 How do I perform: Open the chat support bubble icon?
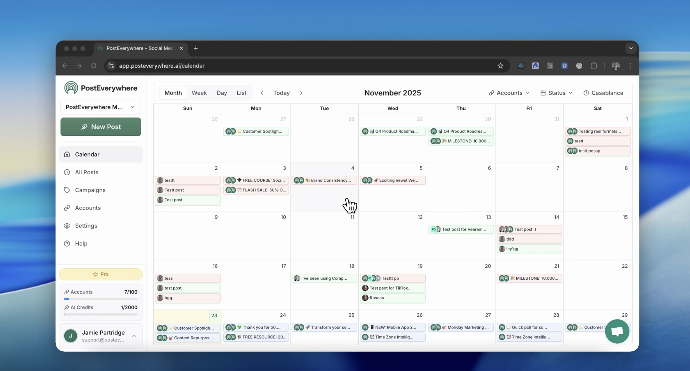(617, 331)
